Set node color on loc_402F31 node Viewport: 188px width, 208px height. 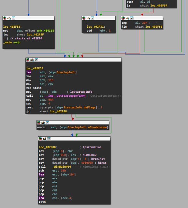[x=84, y=18]
